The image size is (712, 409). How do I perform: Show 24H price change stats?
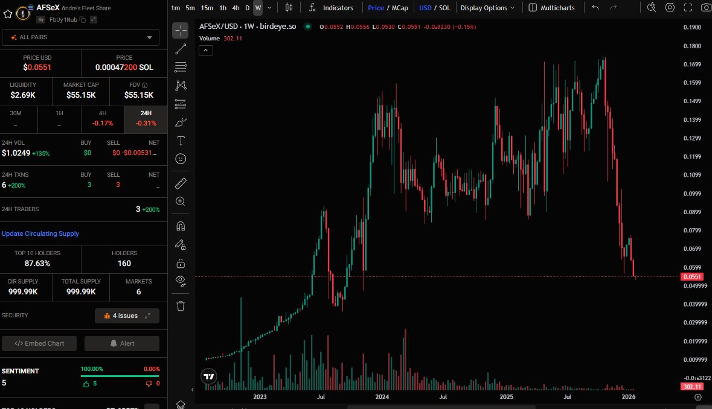click(146, 118)
